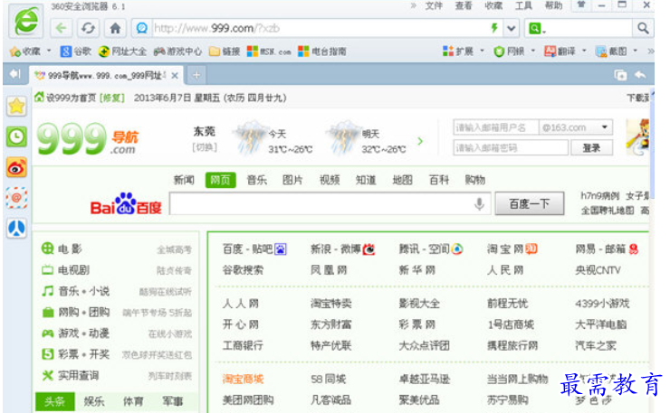Open the 截图 screenshot dropdown

point(617,52)
